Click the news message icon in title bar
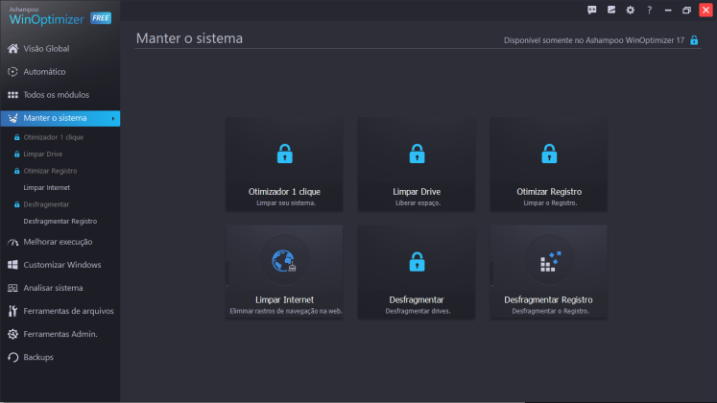Image resolution: width=717 pixels, height=403 pixels. [611, 10]
